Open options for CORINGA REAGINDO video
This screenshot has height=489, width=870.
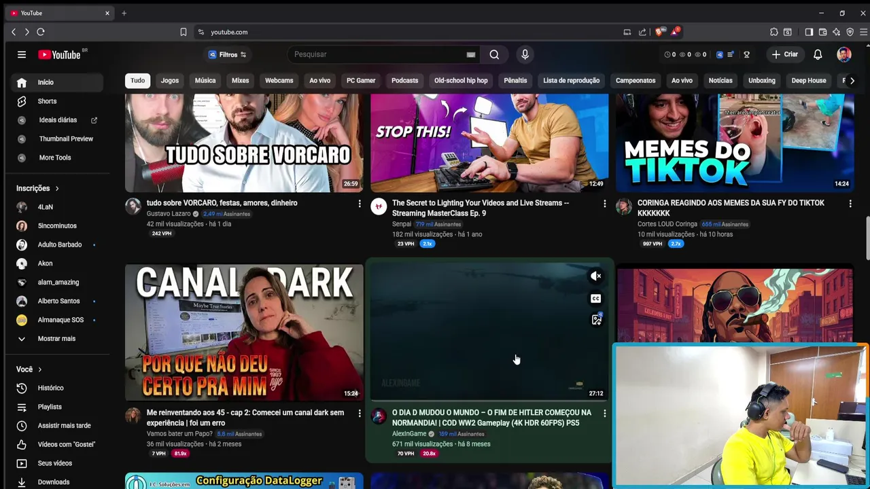pyautogui.click(x=850, y=203)
